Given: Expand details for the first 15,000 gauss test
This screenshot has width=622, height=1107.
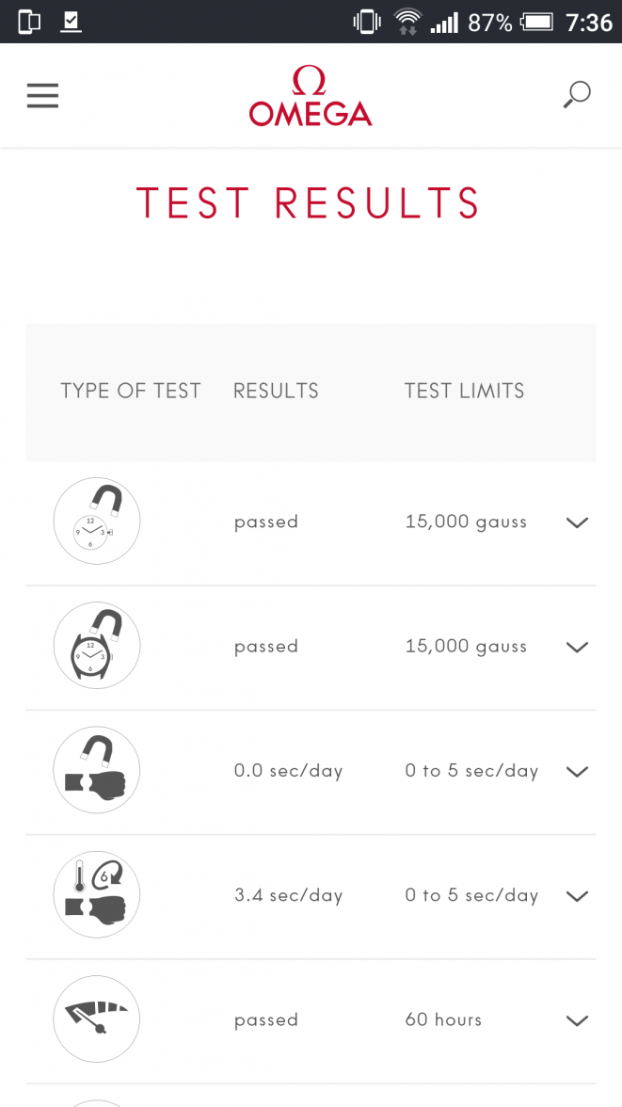Looking at the screenshot, I should click(x=577, y=522).
